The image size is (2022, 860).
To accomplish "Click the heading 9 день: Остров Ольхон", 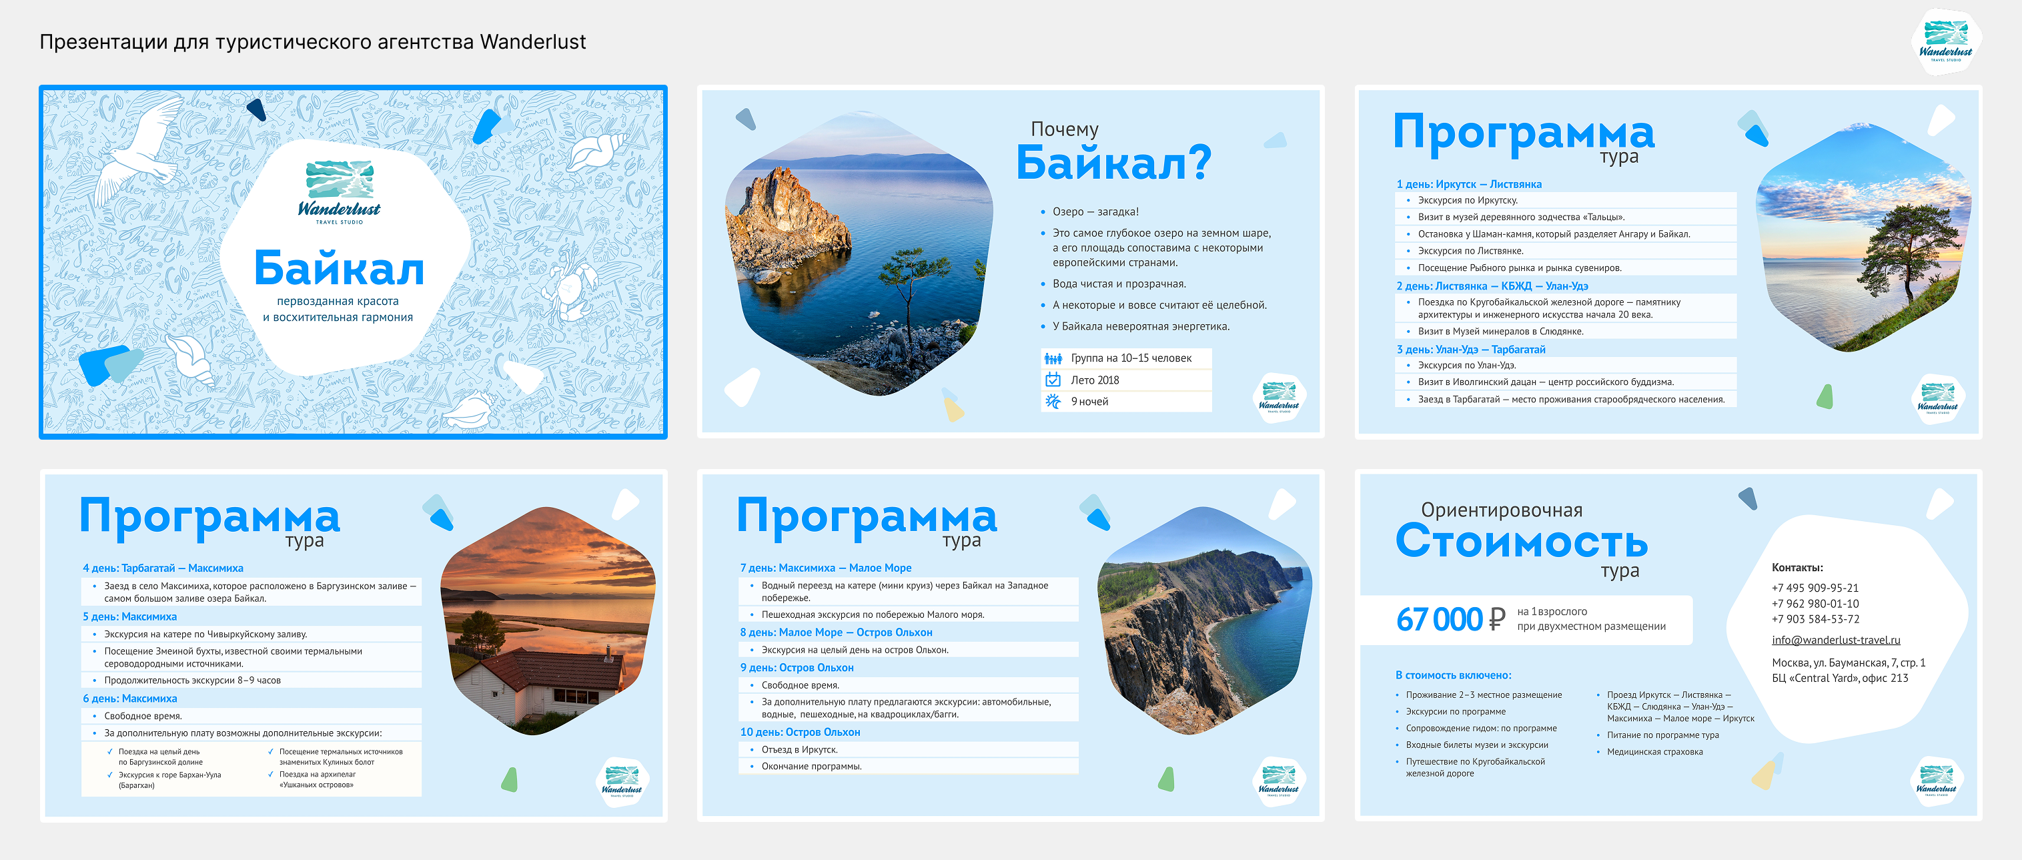I will click(x=796, y=668).
